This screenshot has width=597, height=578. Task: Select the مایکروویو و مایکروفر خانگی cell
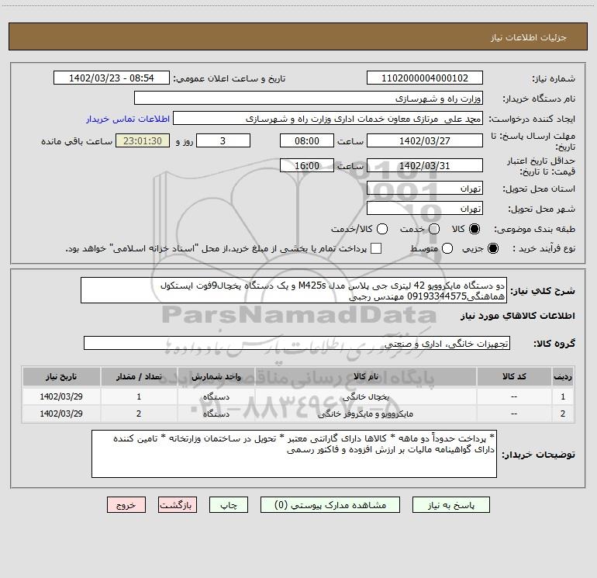point(365,414)
